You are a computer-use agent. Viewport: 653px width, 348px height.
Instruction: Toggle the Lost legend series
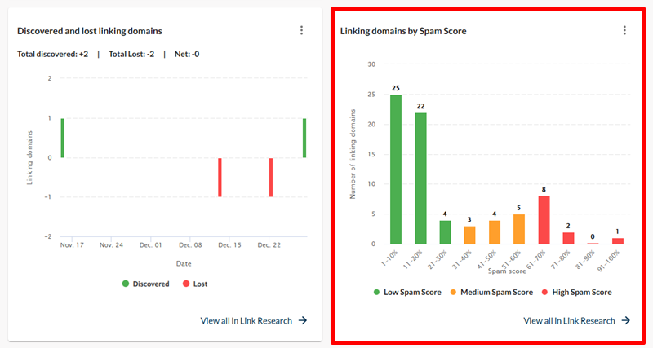[x=197, y=284]
